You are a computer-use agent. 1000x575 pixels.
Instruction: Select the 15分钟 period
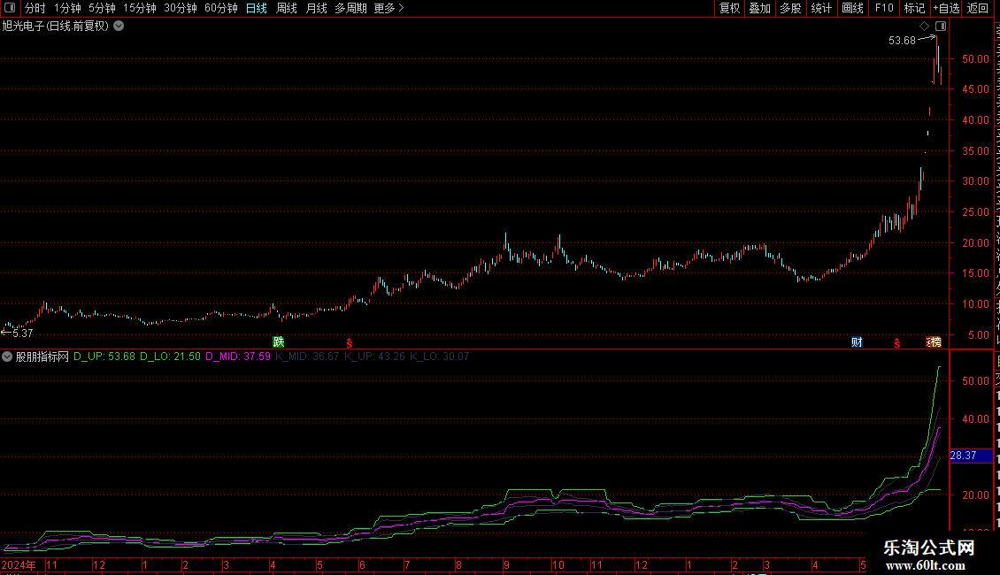(x=140, y=8)
